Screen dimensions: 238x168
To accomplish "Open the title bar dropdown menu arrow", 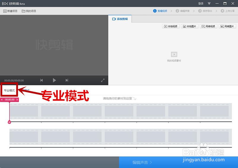I will tap(209, 4).
